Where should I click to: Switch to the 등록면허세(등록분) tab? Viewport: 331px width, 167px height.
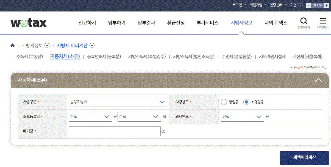(x=104, y=57)
